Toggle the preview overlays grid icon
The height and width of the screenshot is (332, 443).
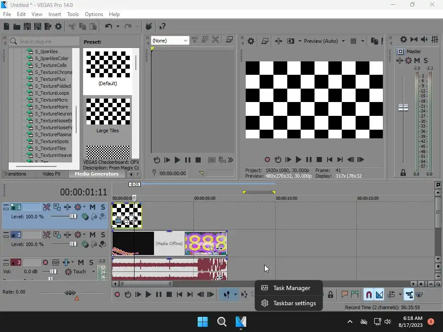(x=353, y=41)
